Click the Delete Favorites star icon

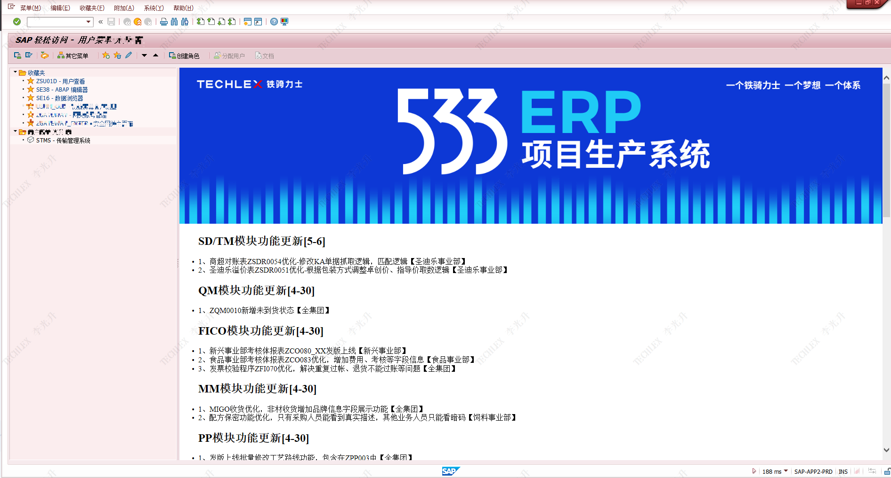(x=117, y=55)
